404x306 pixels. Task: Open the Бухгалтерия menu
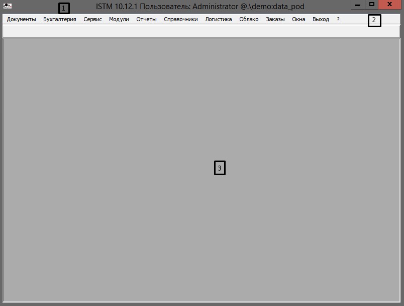coord(60,19)
